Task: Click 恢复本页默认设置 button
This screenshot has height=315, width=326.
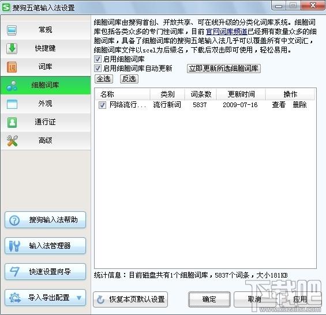Action: (x=130, y=299)
